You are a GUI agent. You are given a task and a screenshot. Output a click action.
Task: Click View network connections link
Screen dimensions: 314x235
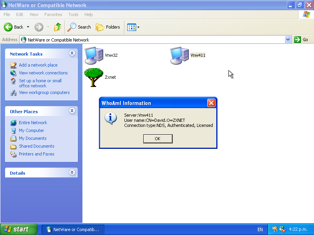coord(43,73)
